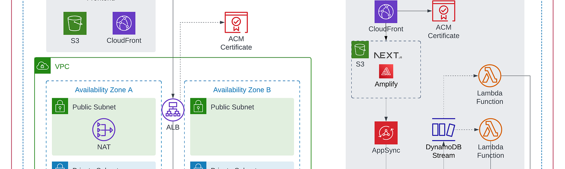Click the 'CloudFront' label above the Next.js box
Image resolution: width=565 pixels, height=169 pixels.
pos(386,29)
